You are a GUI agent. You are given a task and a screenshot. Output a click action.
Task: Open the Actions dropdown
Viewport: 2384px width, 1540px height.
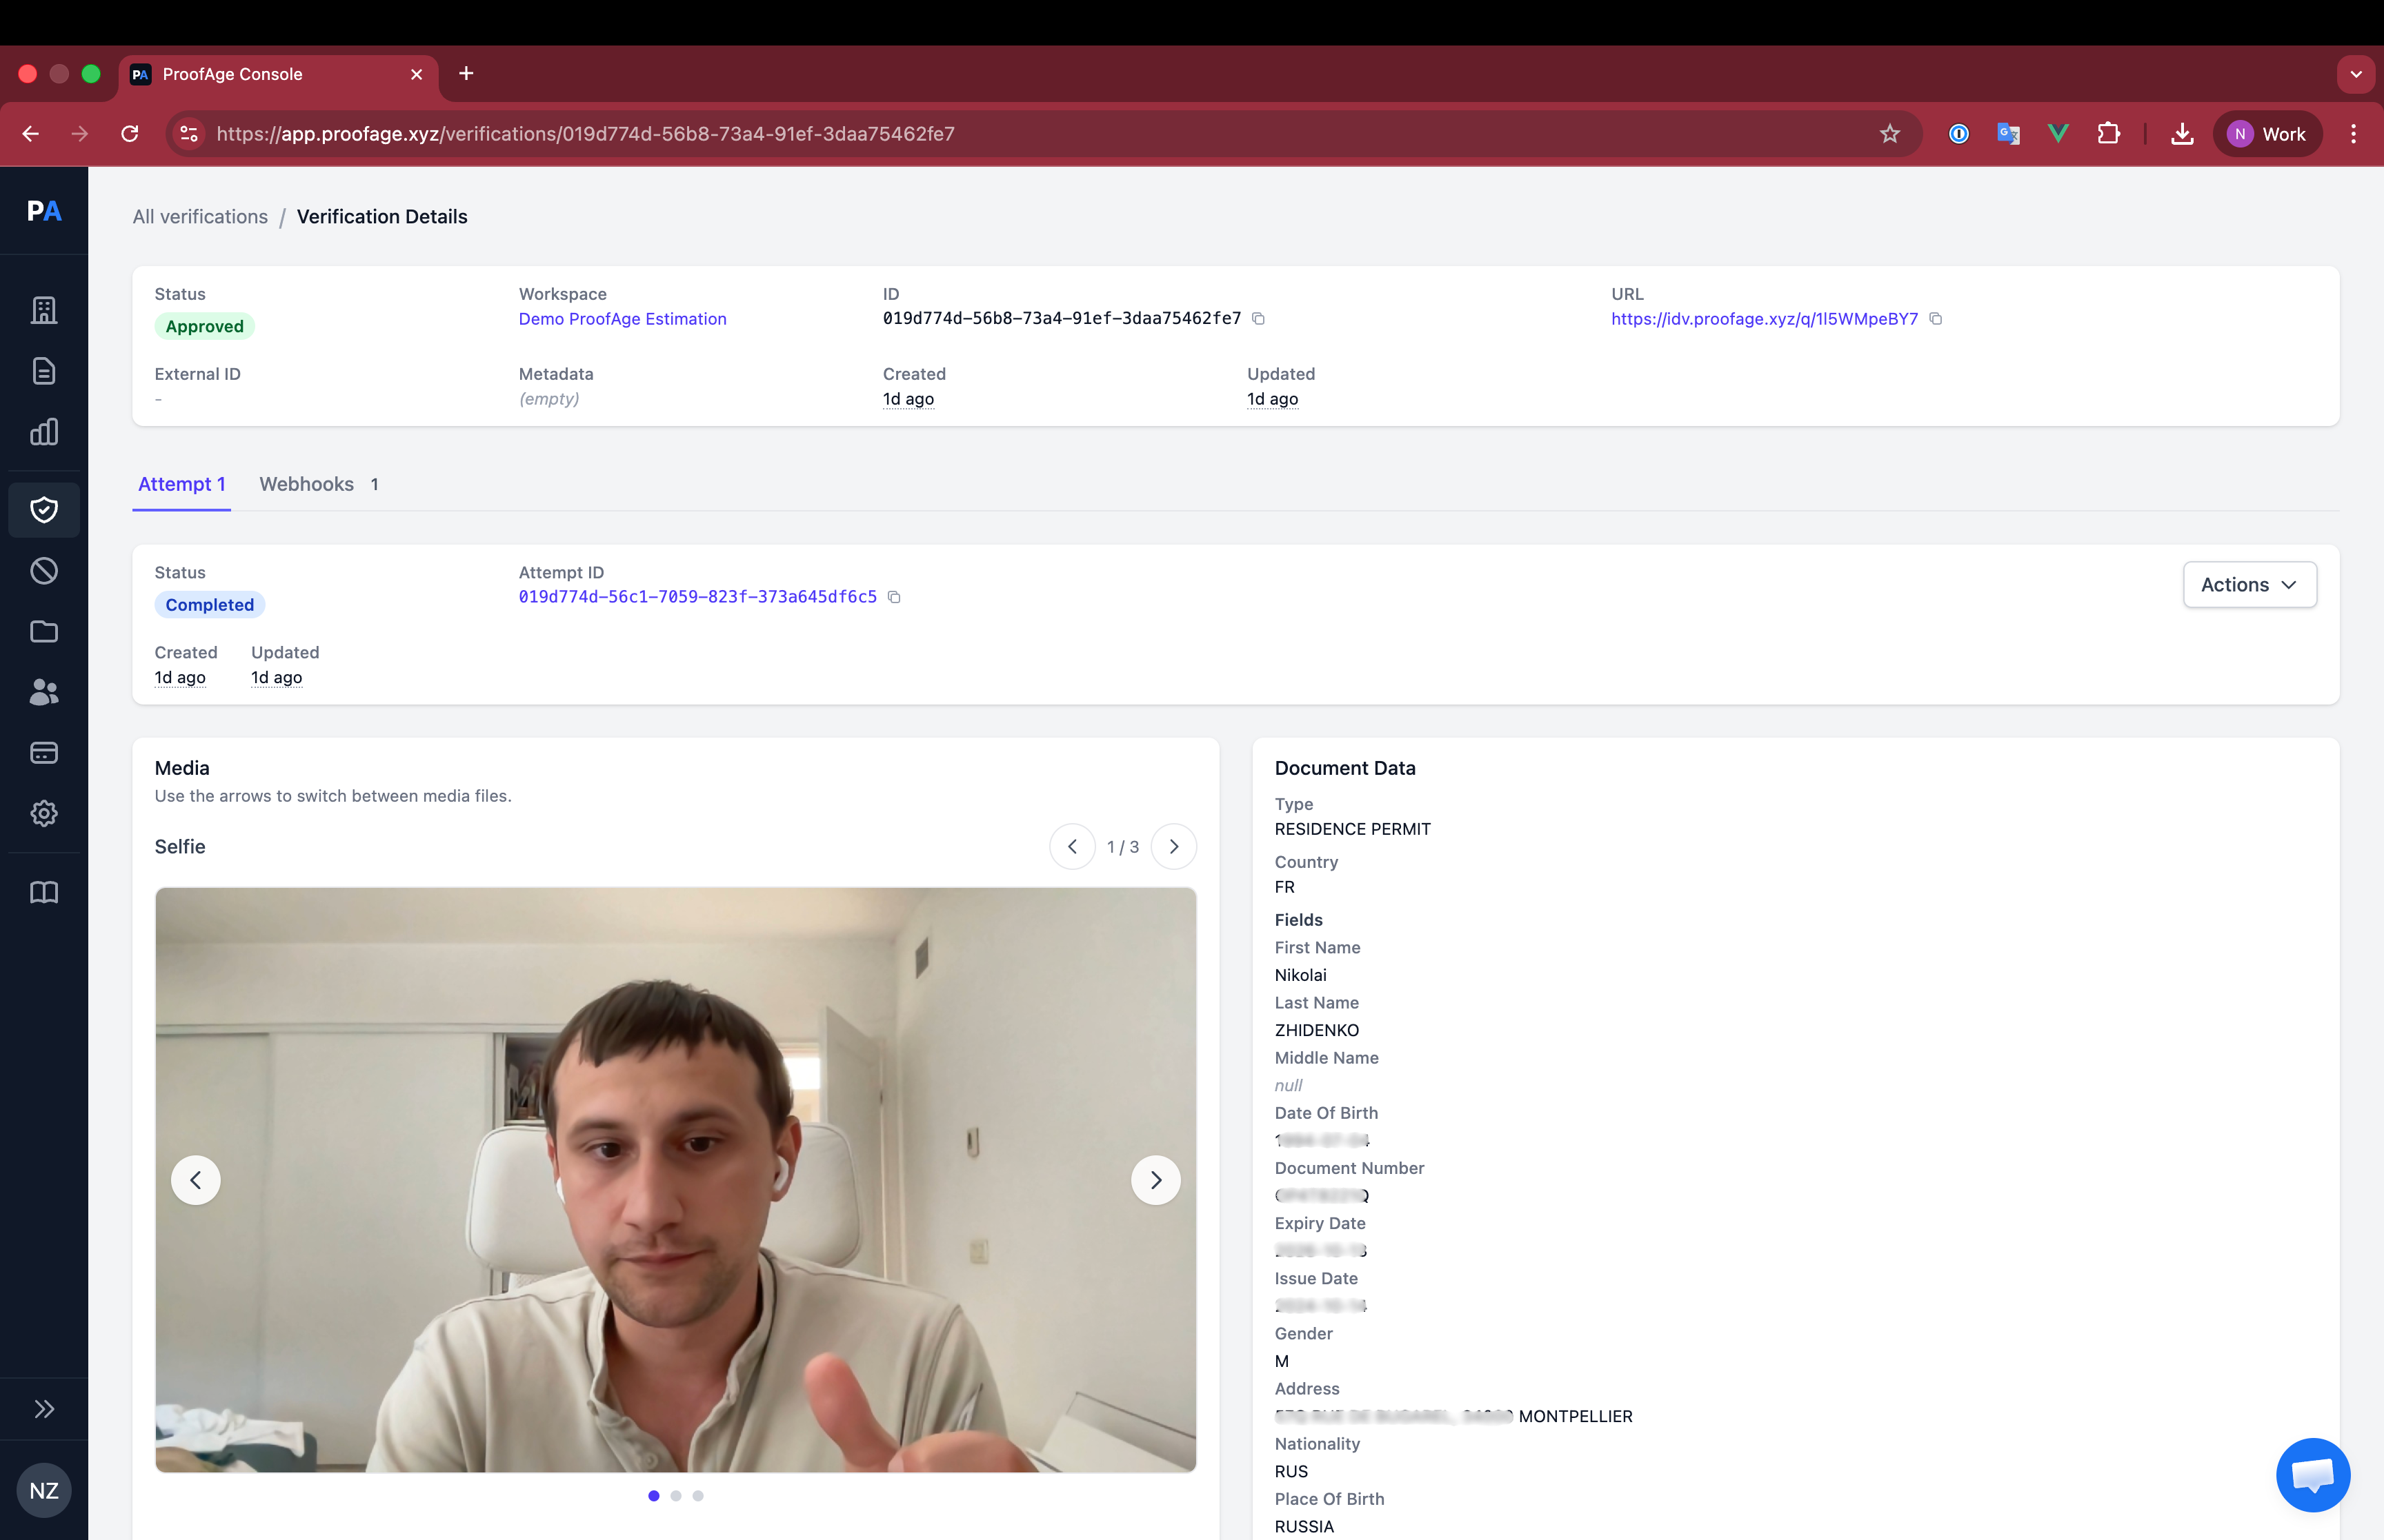tap(2249, 585)
